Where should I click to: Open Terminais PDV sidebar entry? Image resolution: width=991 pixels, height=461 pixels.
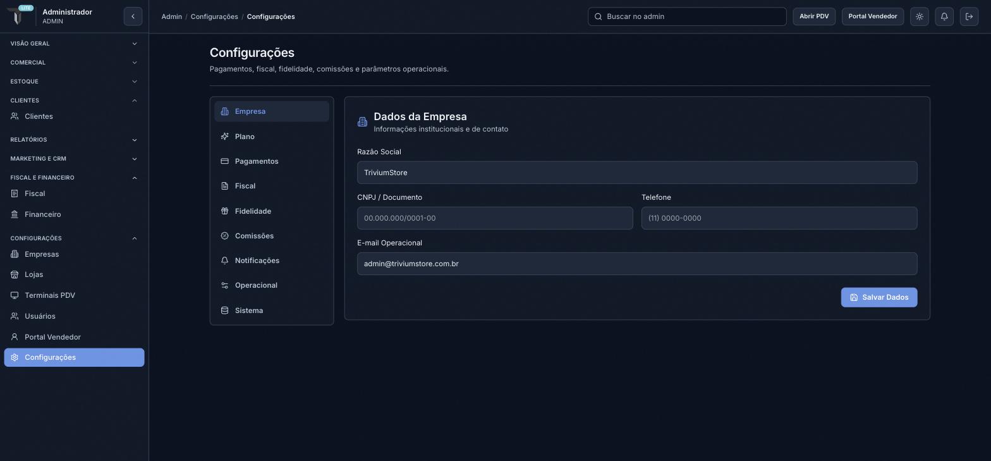[74, 295]
